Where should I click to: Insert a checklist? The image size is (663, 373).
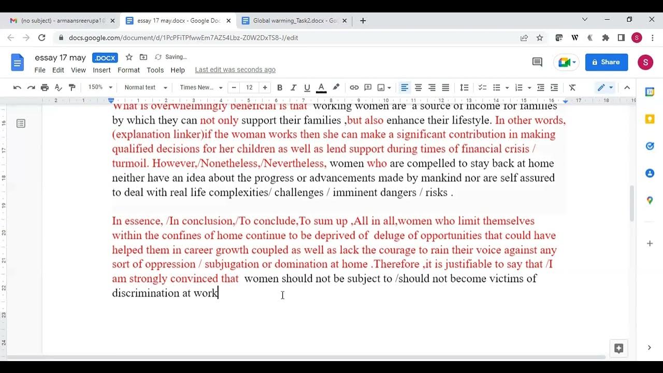click(482, 88)
